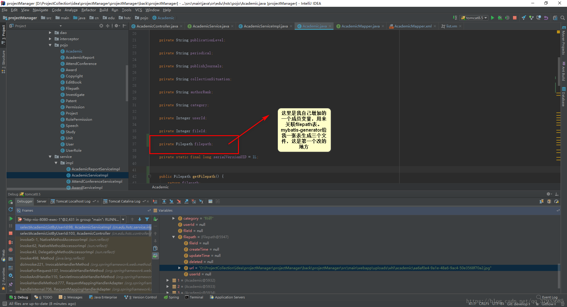Open TODO tool window

tap(43, 297)
